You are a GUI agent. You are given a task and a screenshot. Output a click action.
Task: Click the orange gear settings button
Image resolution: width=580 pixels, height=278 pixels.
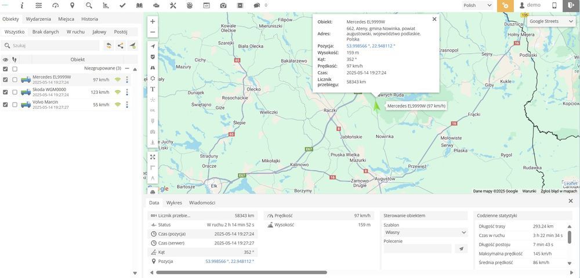pos(505,6)
